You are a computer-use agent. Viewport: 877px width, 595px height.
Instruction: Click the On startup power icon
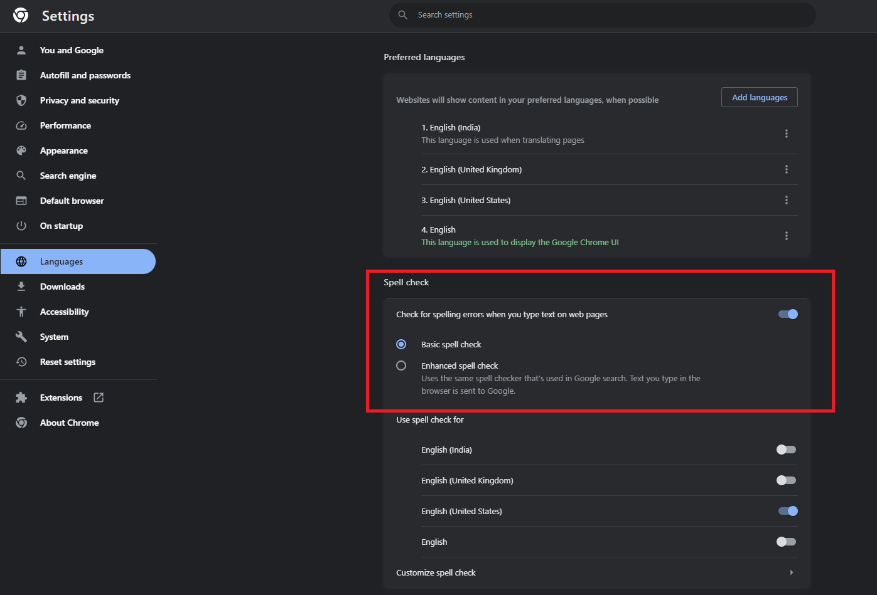[x=21, y=226]
